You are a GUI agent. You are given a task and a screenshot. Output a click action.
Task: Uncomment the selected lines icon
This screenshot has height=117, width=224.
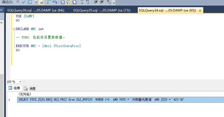pyautogui.click(x=88, y=2)
